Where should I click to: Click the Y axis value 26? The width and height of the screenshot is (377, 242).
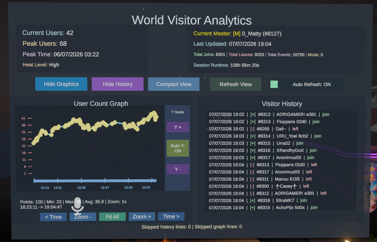coord(24,139)
